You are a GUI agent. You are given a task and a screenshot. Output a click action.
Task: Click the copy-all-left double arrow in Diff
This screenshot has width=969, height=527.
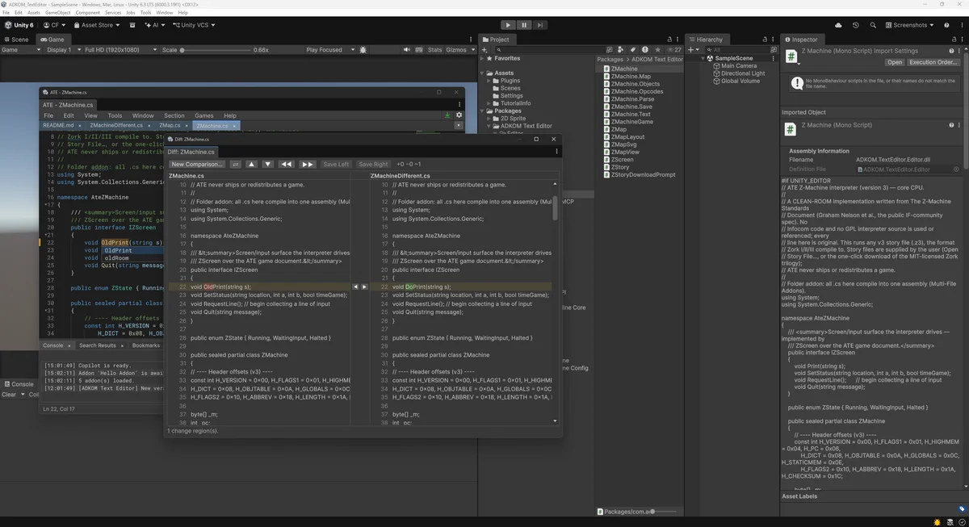(287, 164)
